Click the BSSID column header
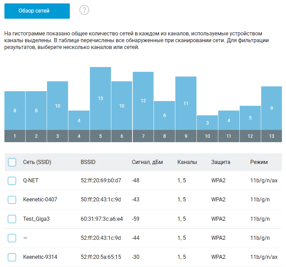 (x=88, y=162)
